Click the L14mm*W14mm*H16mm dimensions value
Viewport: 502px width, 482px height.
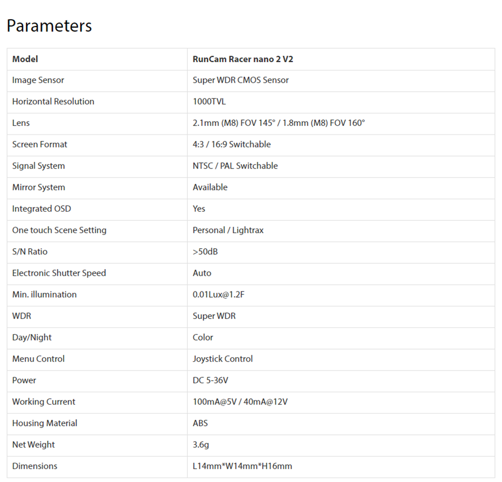click(242, 466)
